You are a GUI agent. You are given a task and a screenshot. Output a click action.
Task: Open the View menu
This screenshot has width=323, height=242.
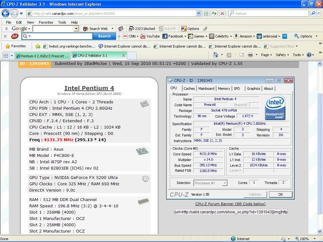click(30, 22)
